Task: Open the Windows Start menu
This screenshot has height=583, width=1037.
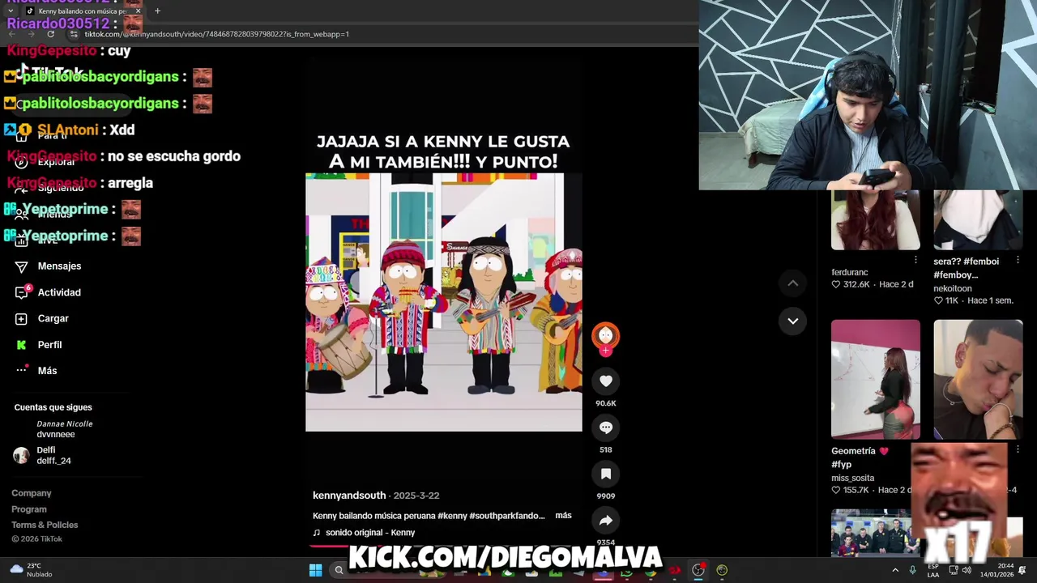Action: [315, 570]
